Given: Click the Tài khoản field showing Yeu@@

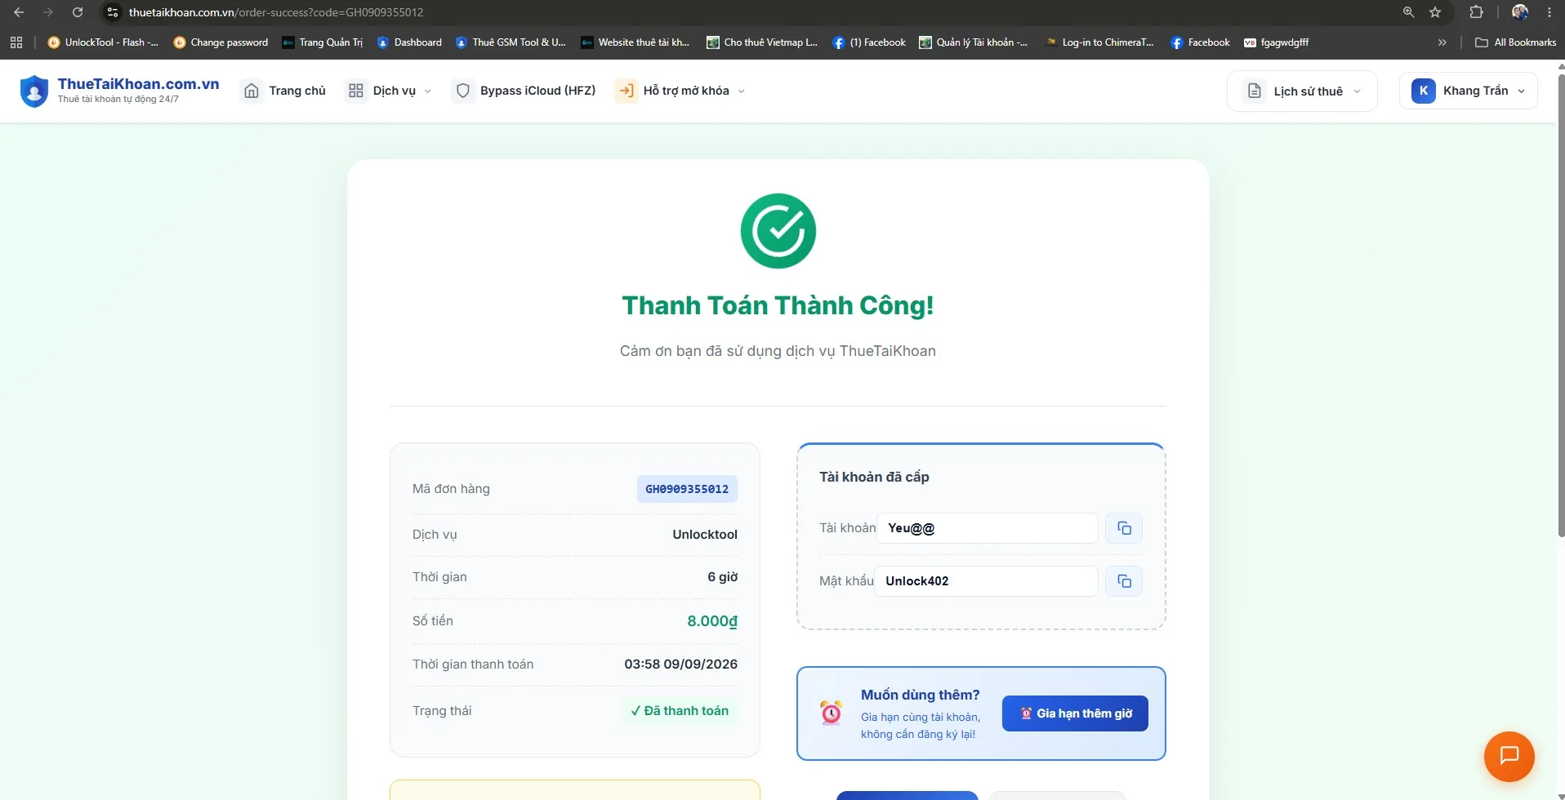Looking at the screenshot, I should point(988,528).
